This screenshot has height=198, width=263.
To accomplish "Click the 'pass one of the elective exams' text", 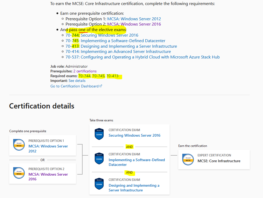I will coord(97,30).
